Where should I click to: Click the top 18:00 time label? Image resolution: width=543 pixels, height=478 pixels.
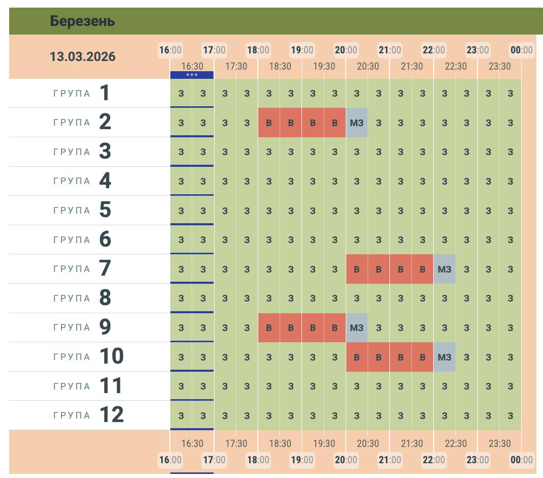[258, 50]
